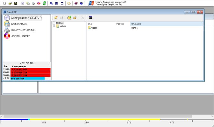Click the 650 Mb red capacity bar
Image resolution: width=214 pixels, height=127 pixels.
coord(31,73)
